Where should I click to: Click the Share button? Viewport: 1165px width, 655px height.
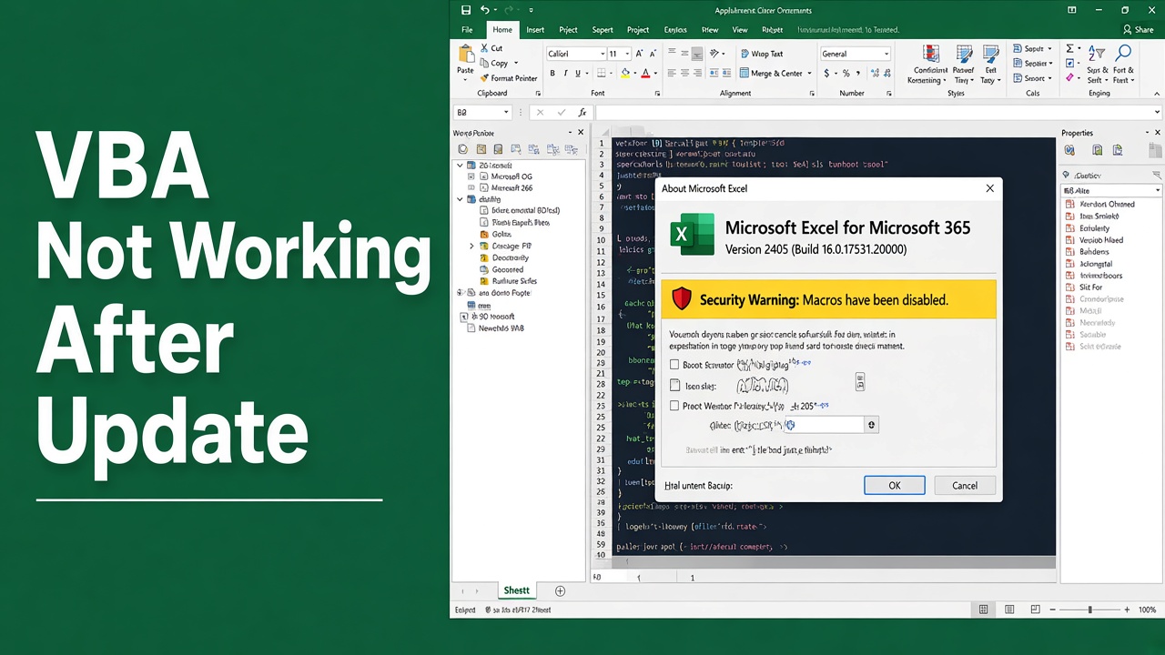click(x=1138, y=30)
